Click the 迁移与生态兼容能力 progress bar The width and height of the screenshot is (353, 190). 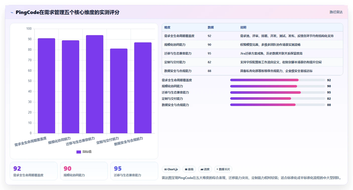(x=278, y=92)
